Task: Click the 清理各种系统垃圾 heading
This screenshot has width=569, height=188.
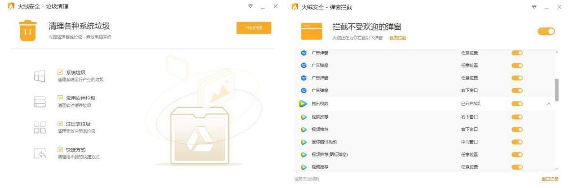Action: pyautogui.click(x=79, y=26)
